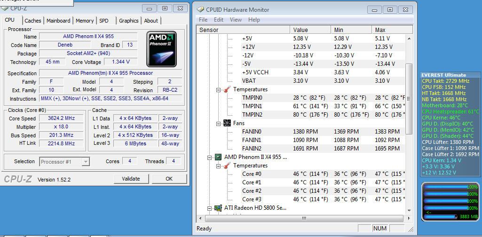Click the Core Voltage 1.344 V field
This screenshot has width=482, height=237.
click(120, 62)
